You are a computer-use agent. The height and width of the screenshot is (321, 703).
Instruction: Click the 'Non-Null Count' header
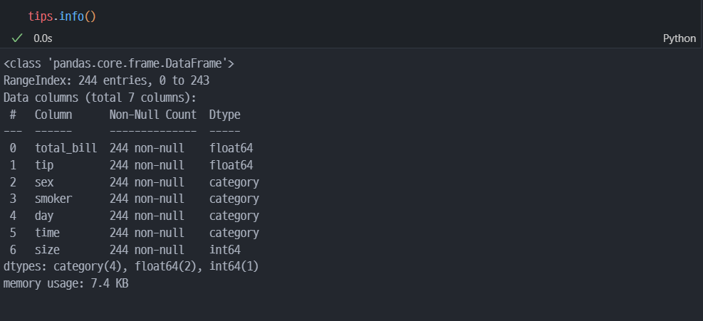(152, 115)
